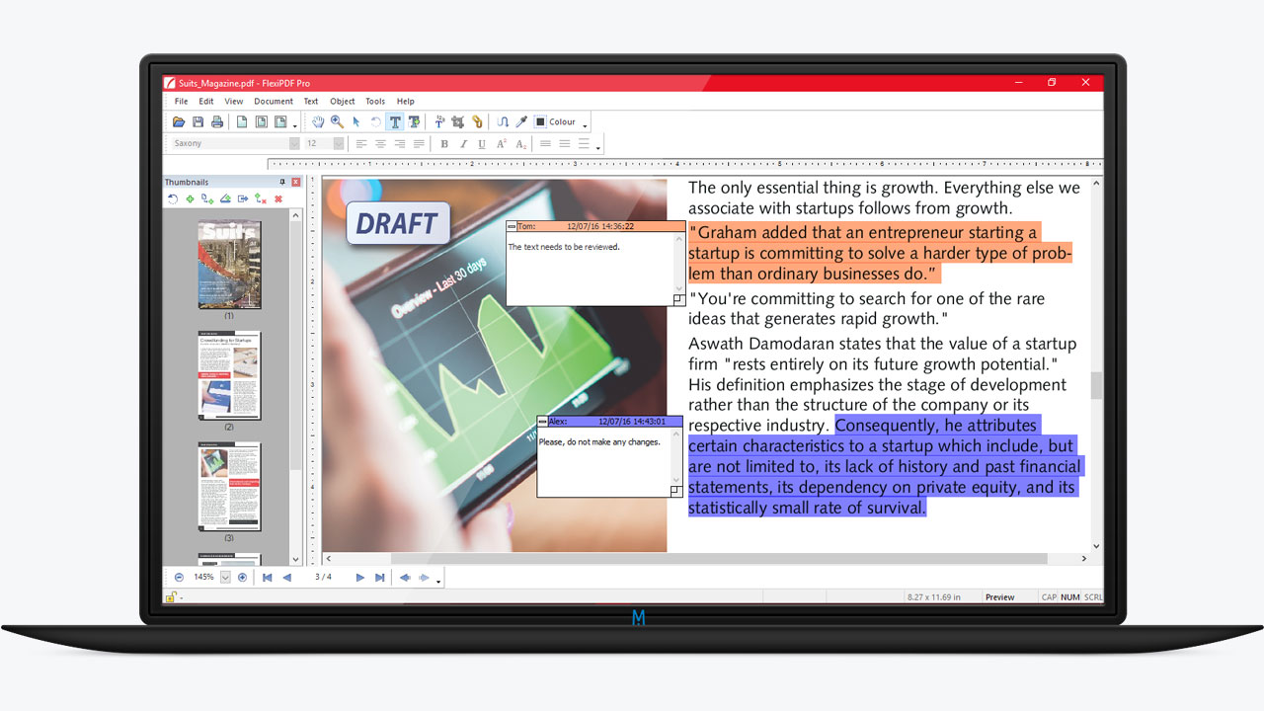The image size is (1264, 711).
Task: Open the Document menu
Action: point(274,102)
